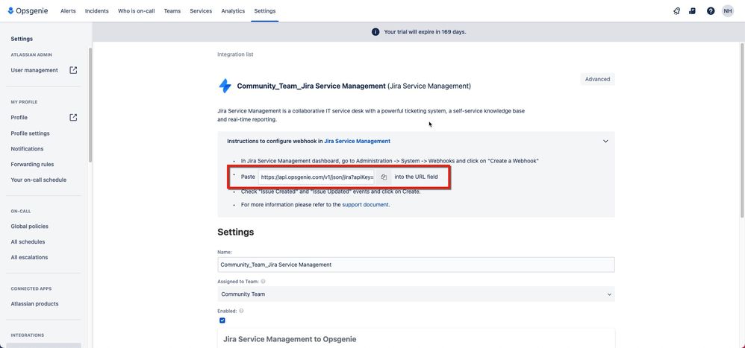Click the Settings heading in sidebar
The width and height of the screenshot is (745, 348).
point(22,39)
